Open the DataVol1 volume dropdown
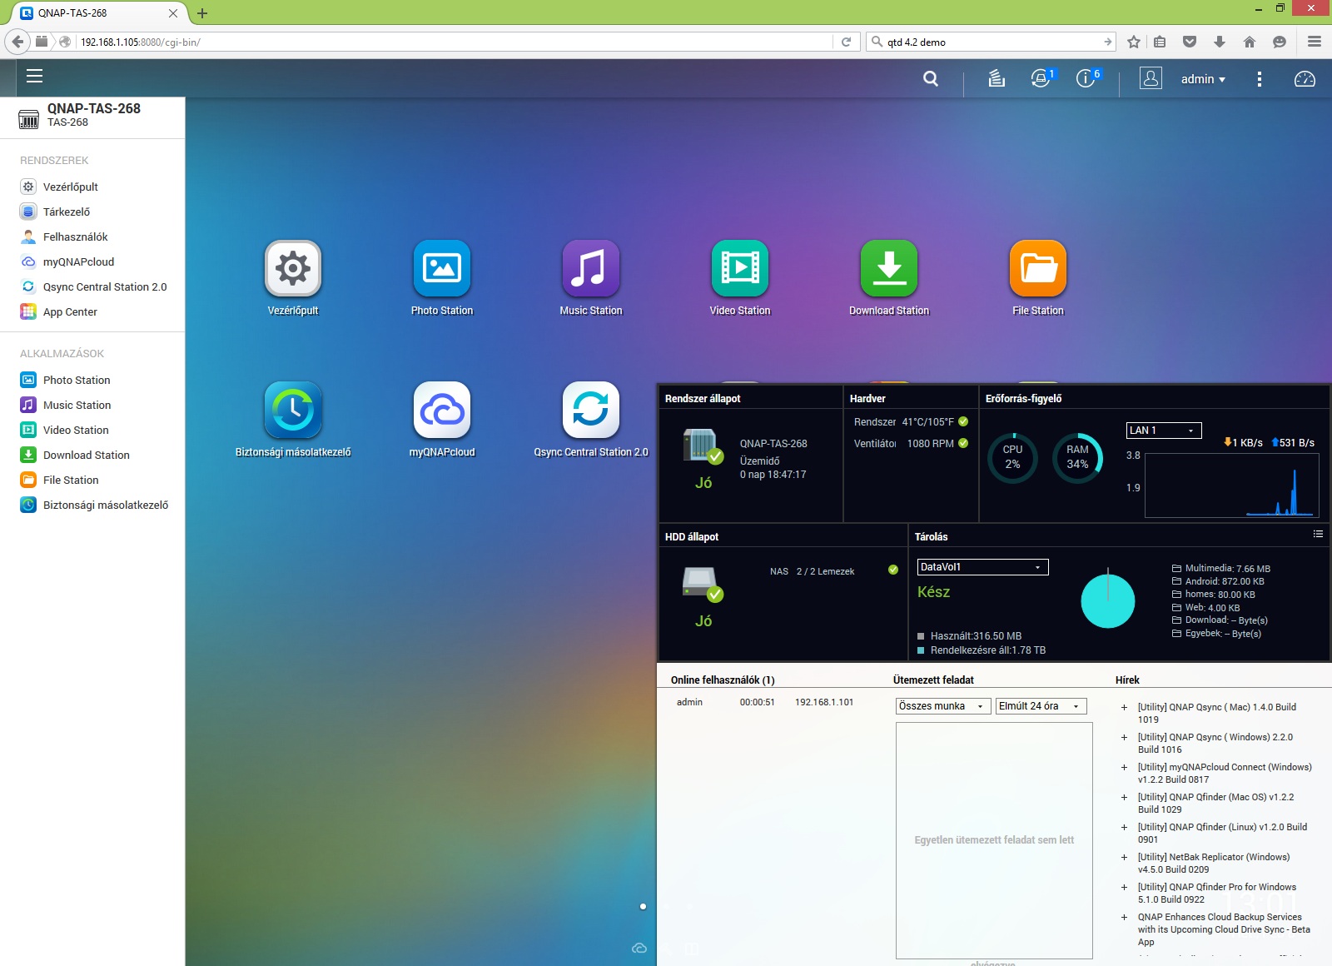 point(982,567)
